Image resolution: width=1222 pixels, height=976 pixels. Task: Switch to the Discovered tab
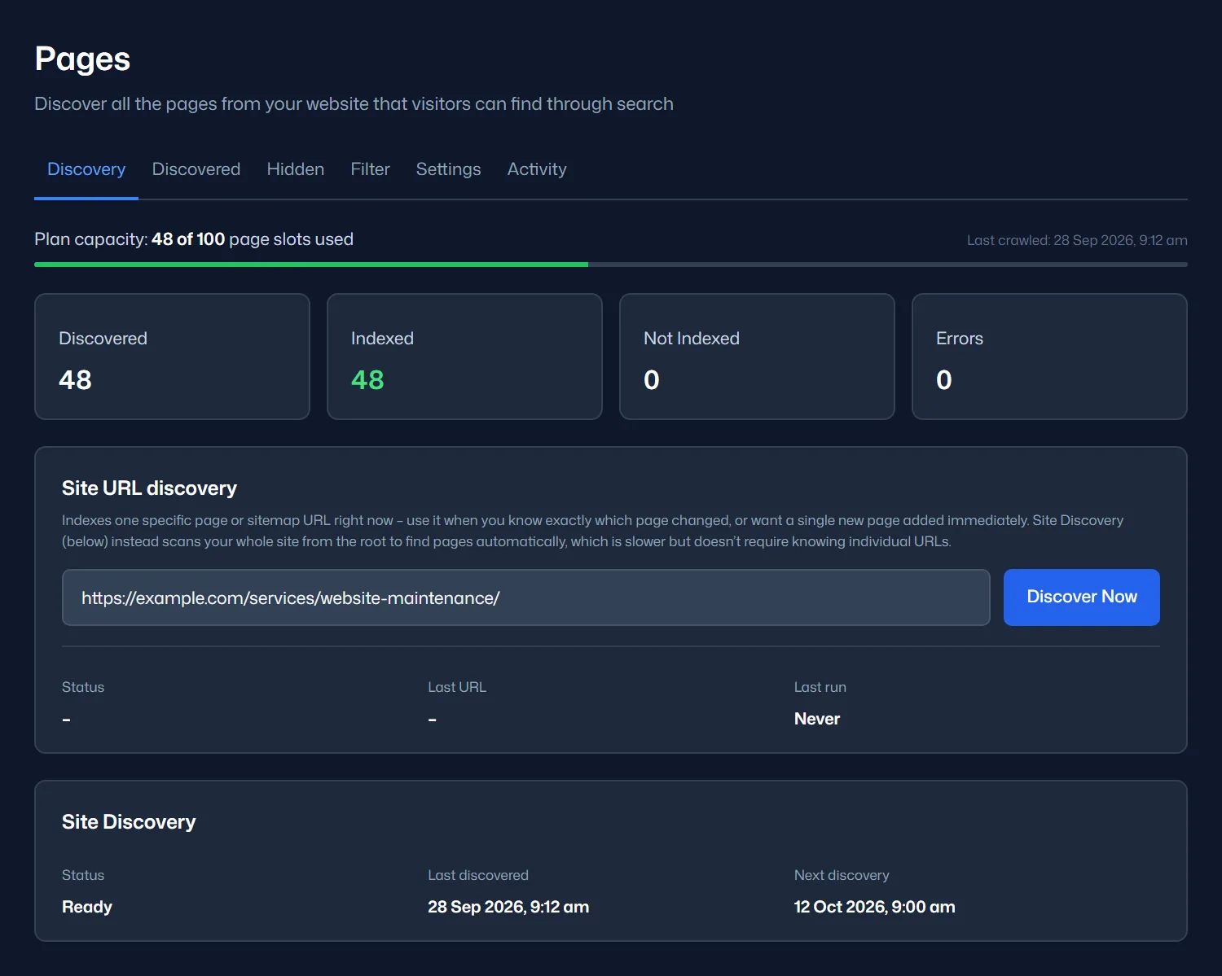(x=196, y=169)
